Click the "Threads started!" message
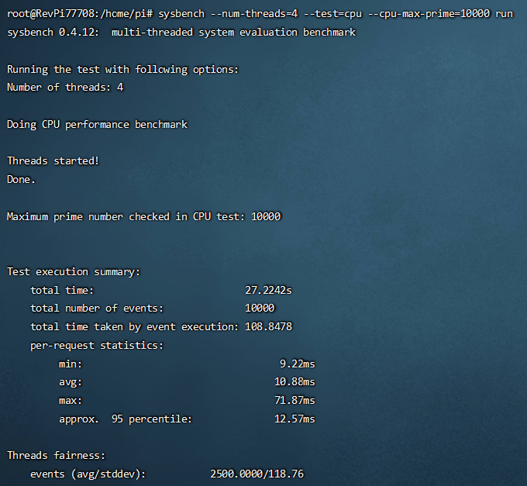Viewport: 527px width, 486px height. coord(53,161)
